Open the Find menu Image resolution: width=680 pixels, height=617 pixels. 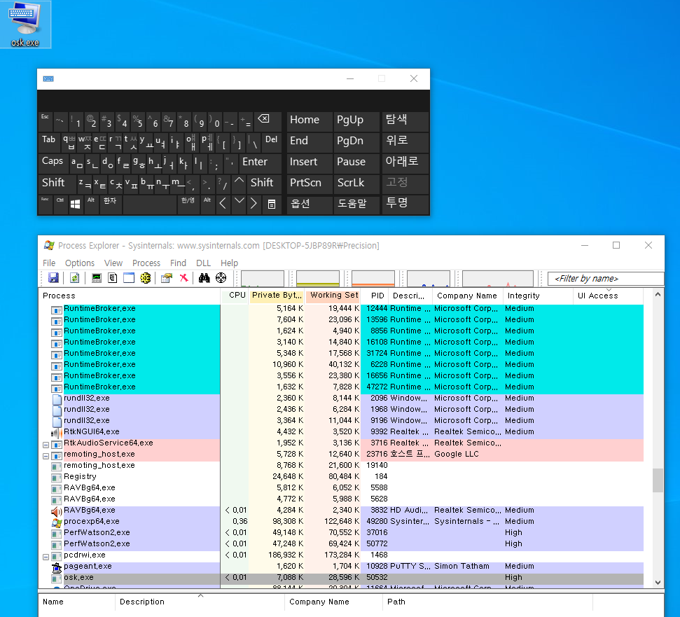pyautogui.click(x=178, y=263)
